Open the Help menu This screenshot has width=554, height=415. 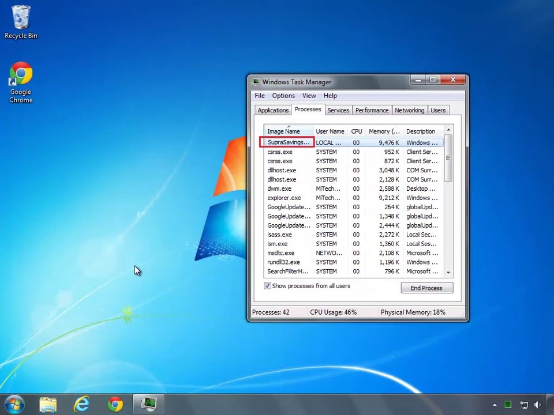[330, 96]
